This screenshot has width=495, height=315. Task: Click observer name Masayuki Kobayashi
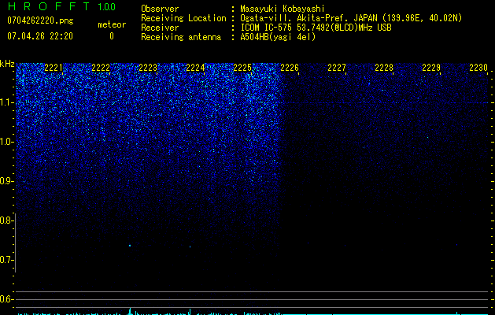(x=283, y=9)
